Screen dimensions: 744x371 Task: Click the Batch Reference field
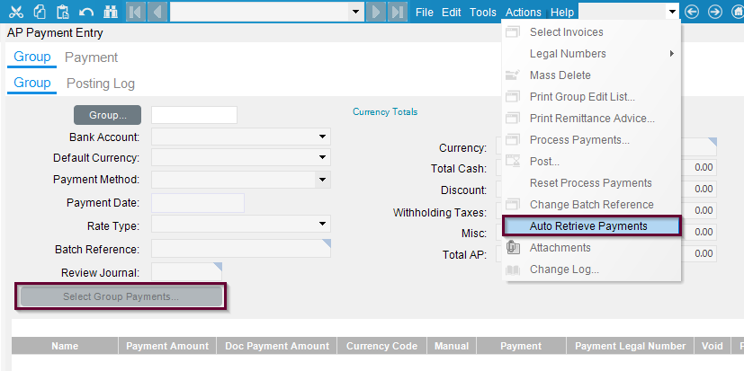click(x=241, y=249)
